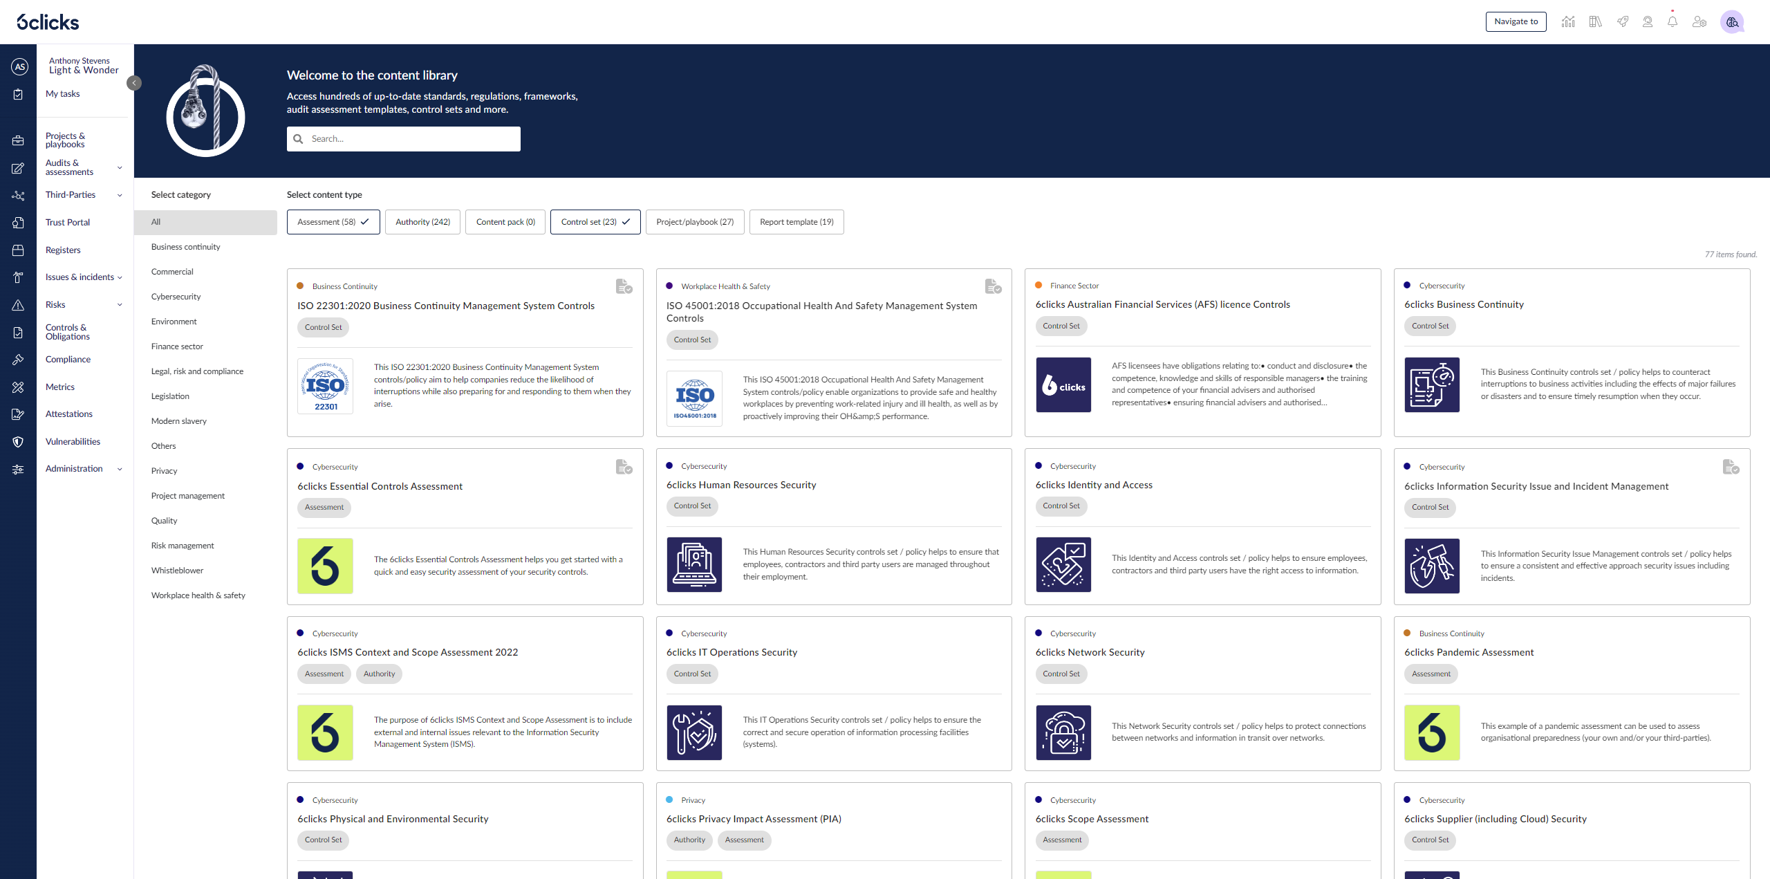Click the Vulnerabilities sidebar icon

coord(18,441)
